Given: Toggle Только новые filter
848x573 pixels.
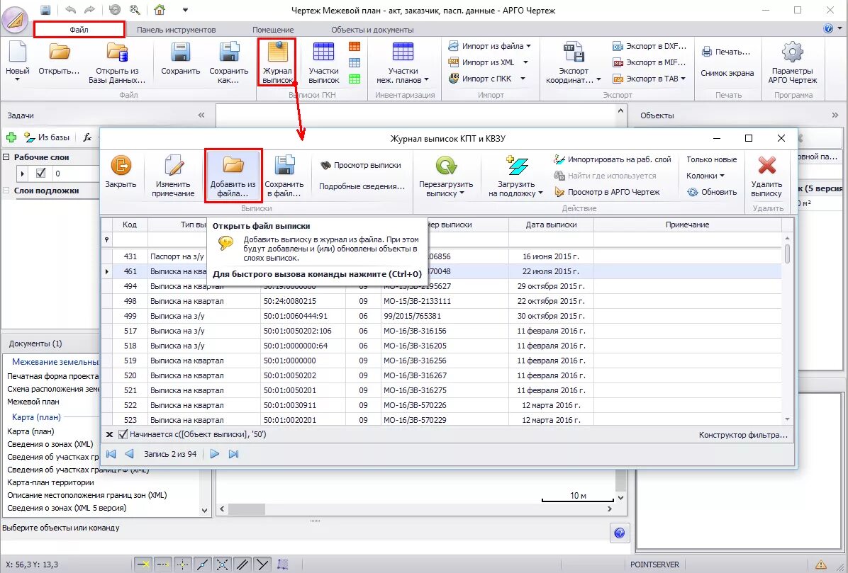Looking at the screenshot, I should point(712,159).
